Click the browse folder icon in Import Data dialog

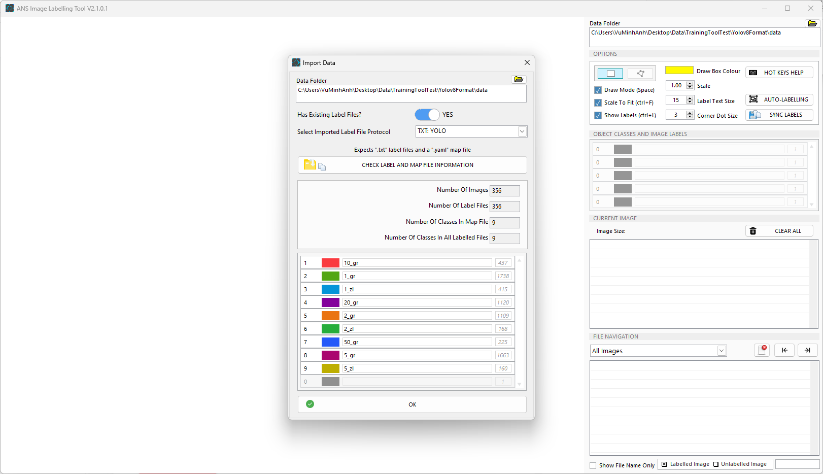point(519,80)
